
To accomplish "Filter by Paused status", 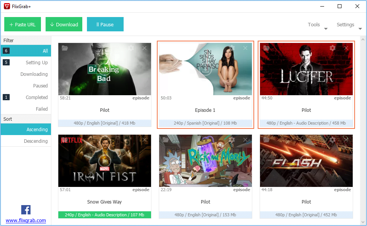I will [x=26, y=86].
